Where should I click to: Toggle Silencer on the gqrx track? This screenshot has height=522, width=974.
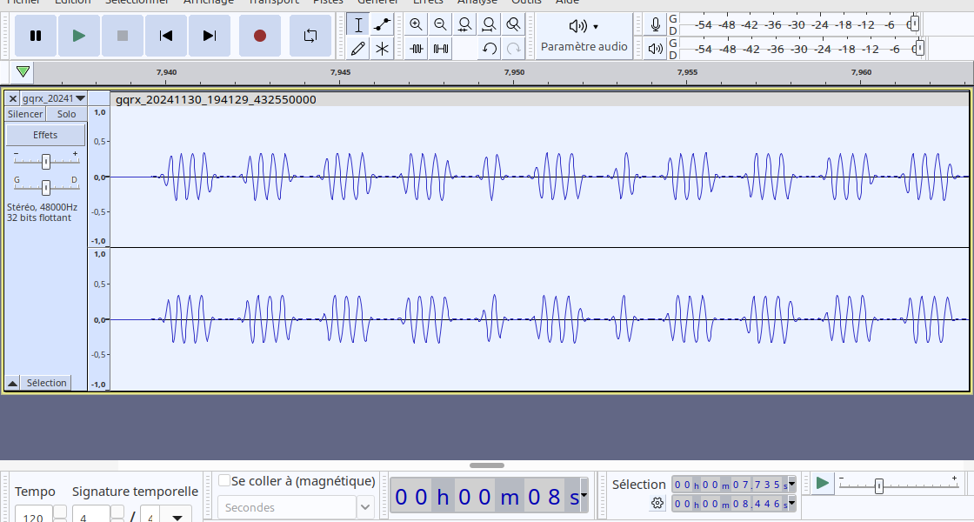click(25, 114)
